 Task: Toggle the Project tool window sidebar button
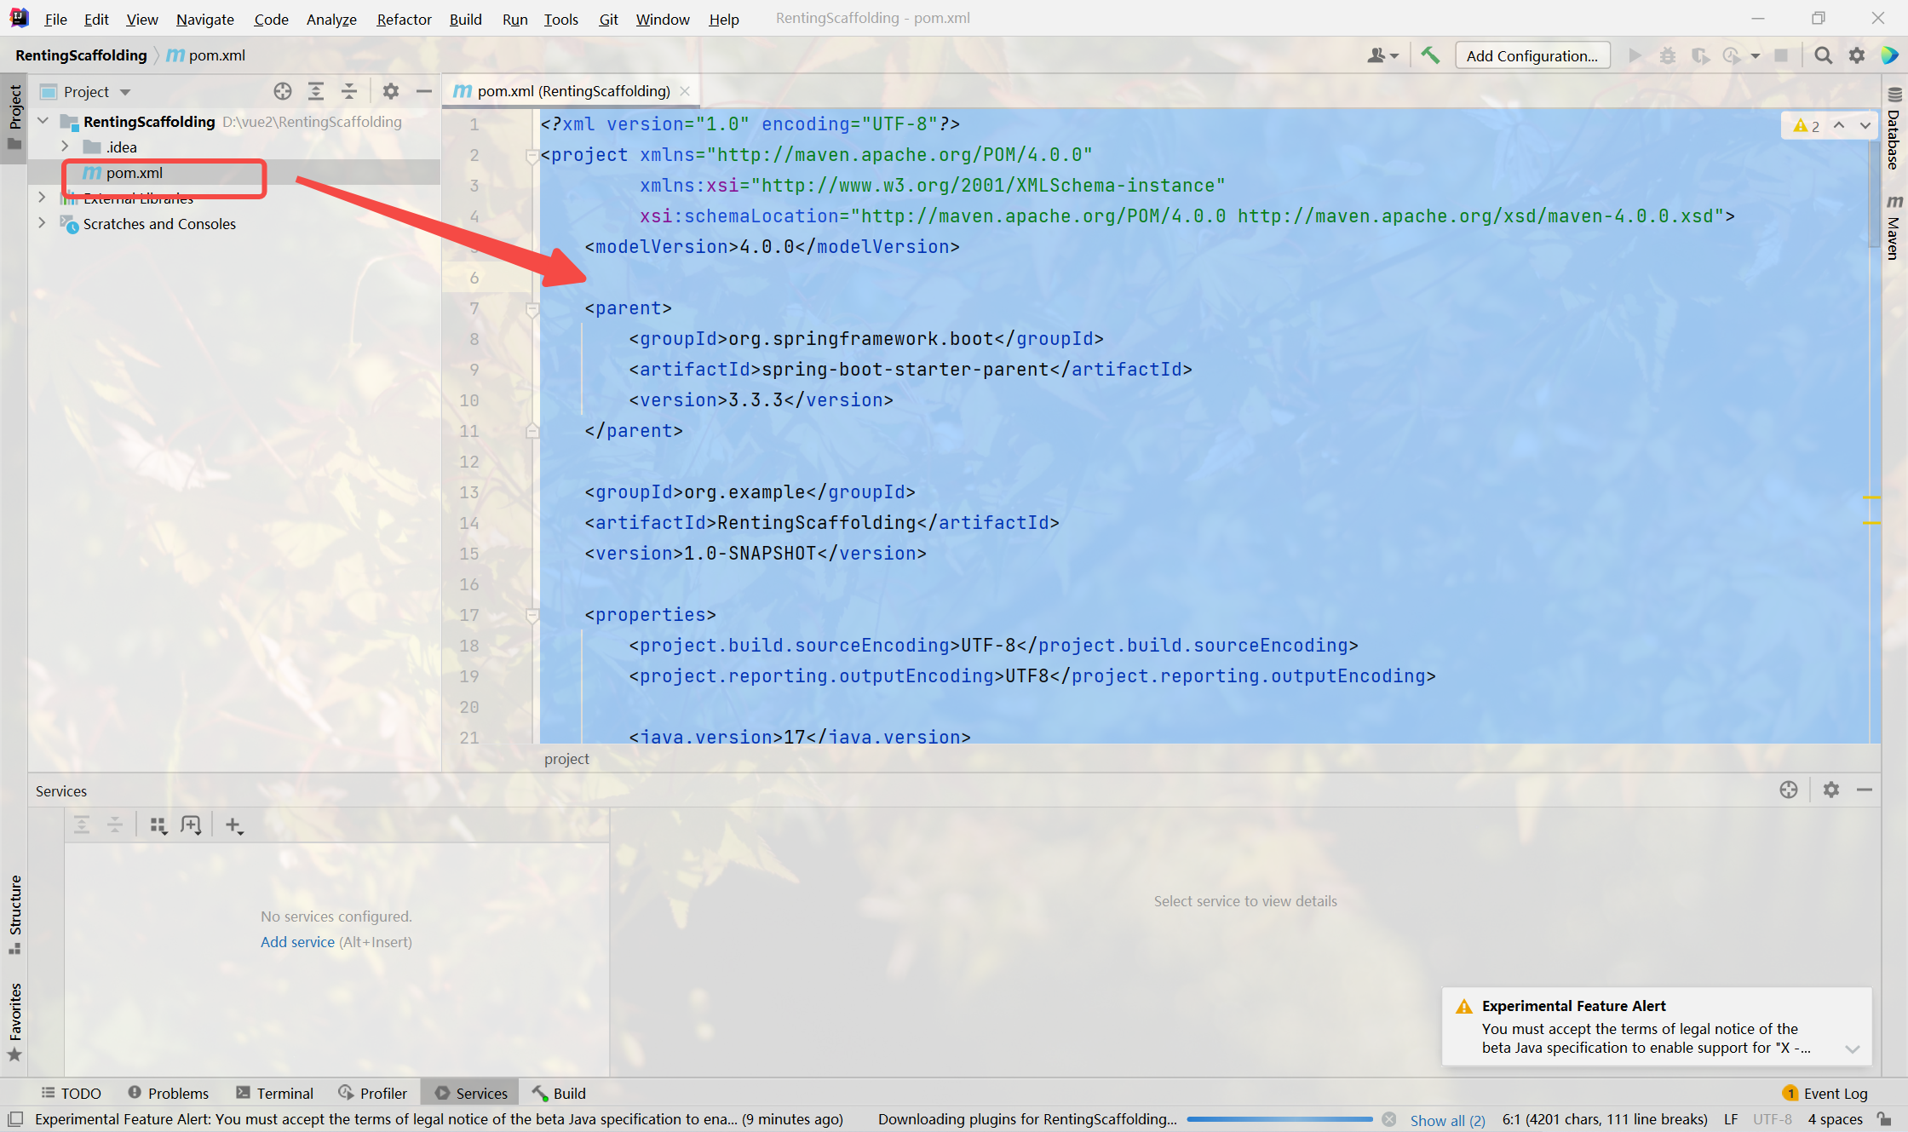pyautogui.click(x=14, y=117)
